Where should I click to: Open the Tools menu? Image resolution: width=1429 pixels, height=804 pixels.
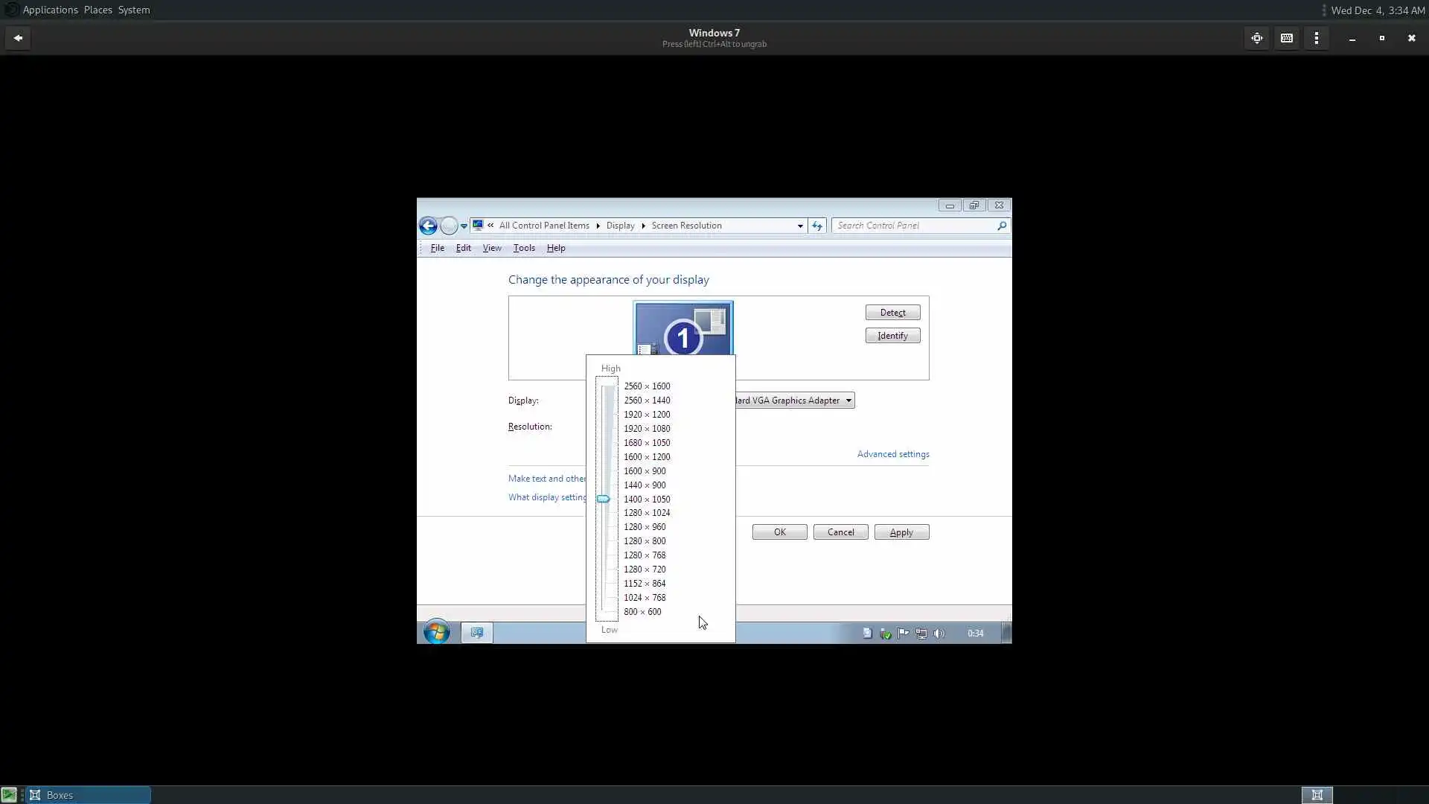524,248
